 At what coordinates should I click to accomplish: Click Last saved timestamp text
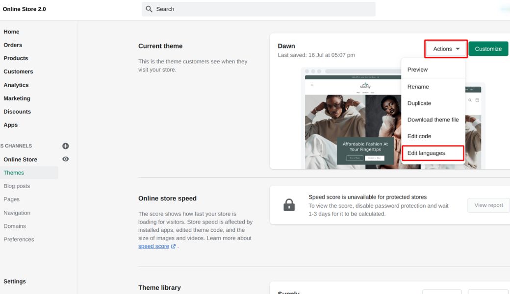click(x=316, y=55)
